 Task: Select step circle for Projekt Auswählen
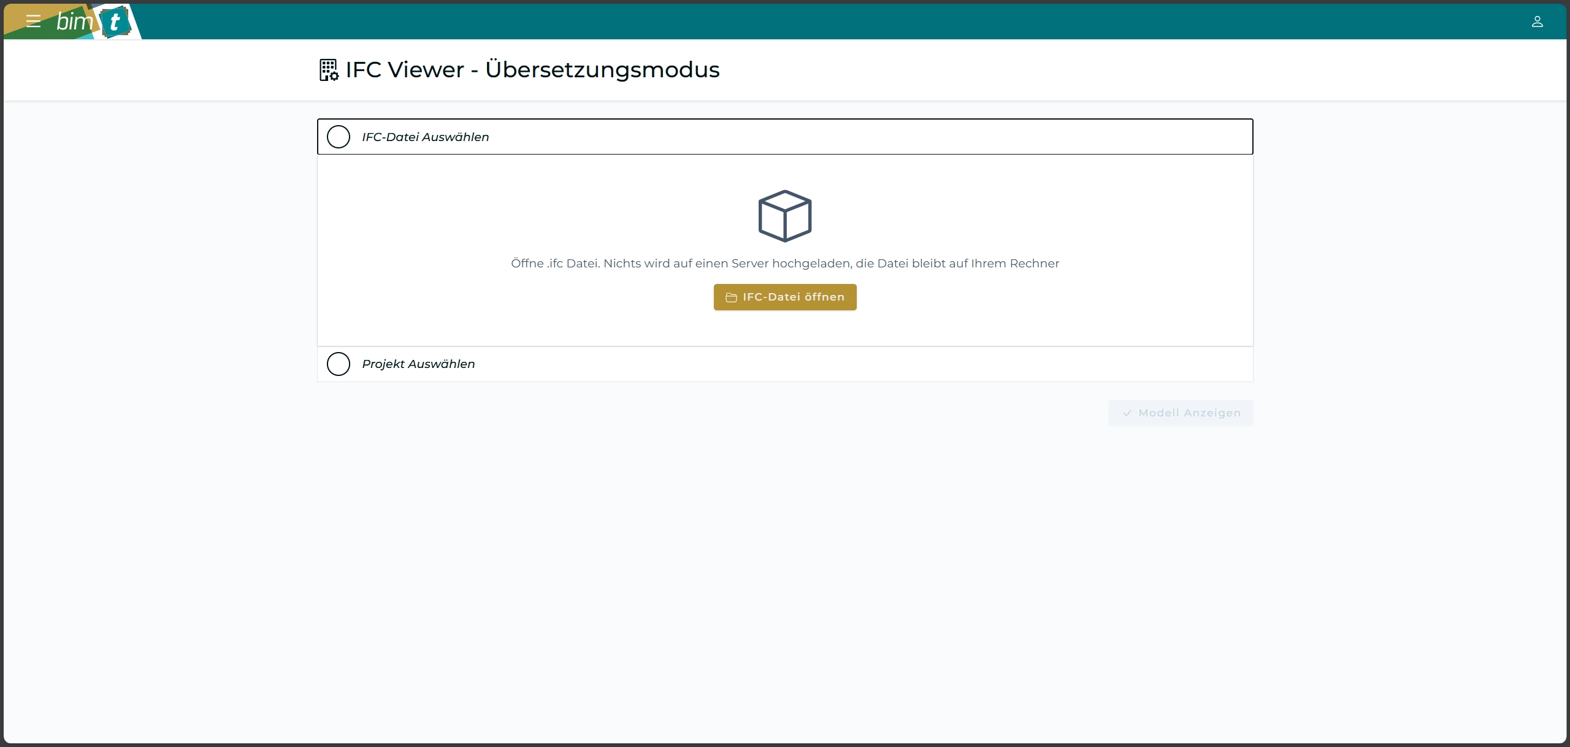coord(339,364)
